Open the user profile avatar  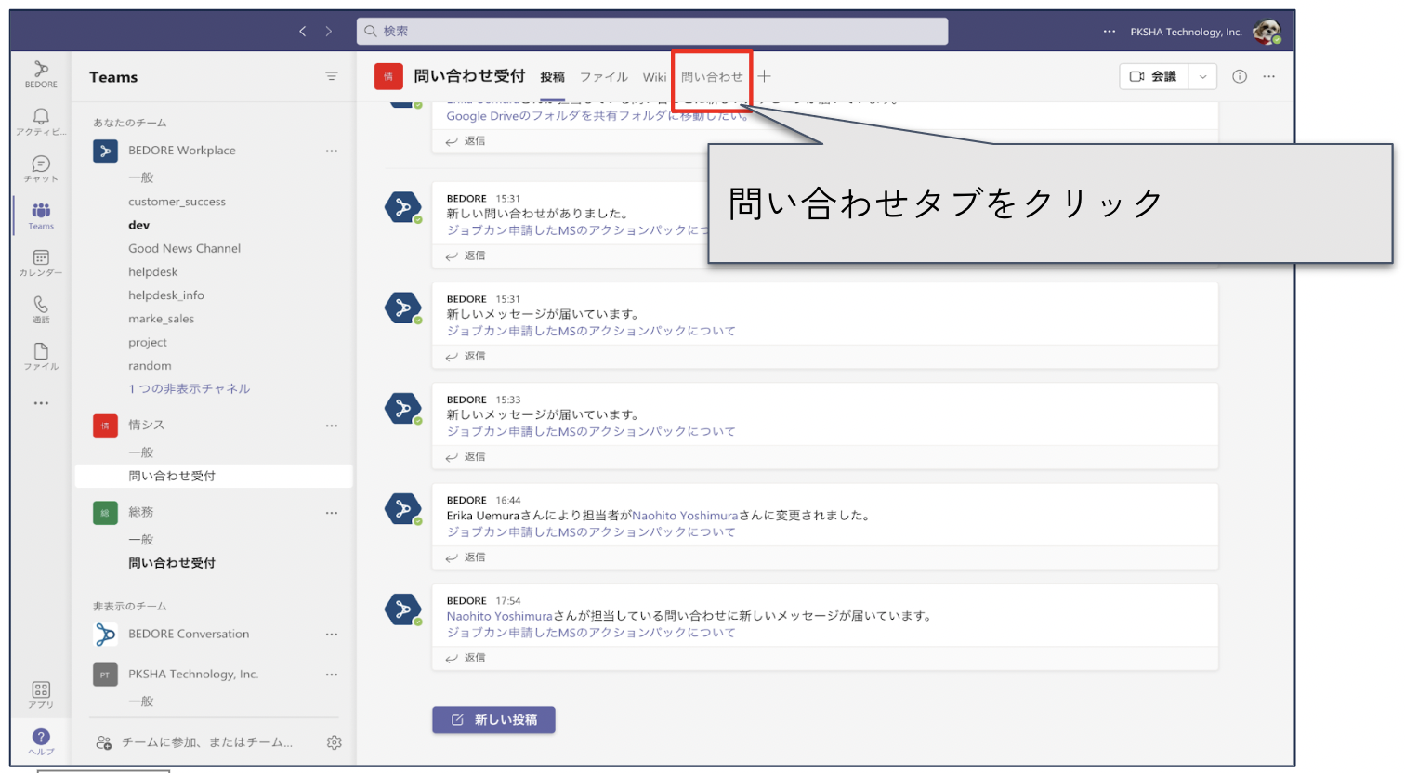[x=1267, y=31]
